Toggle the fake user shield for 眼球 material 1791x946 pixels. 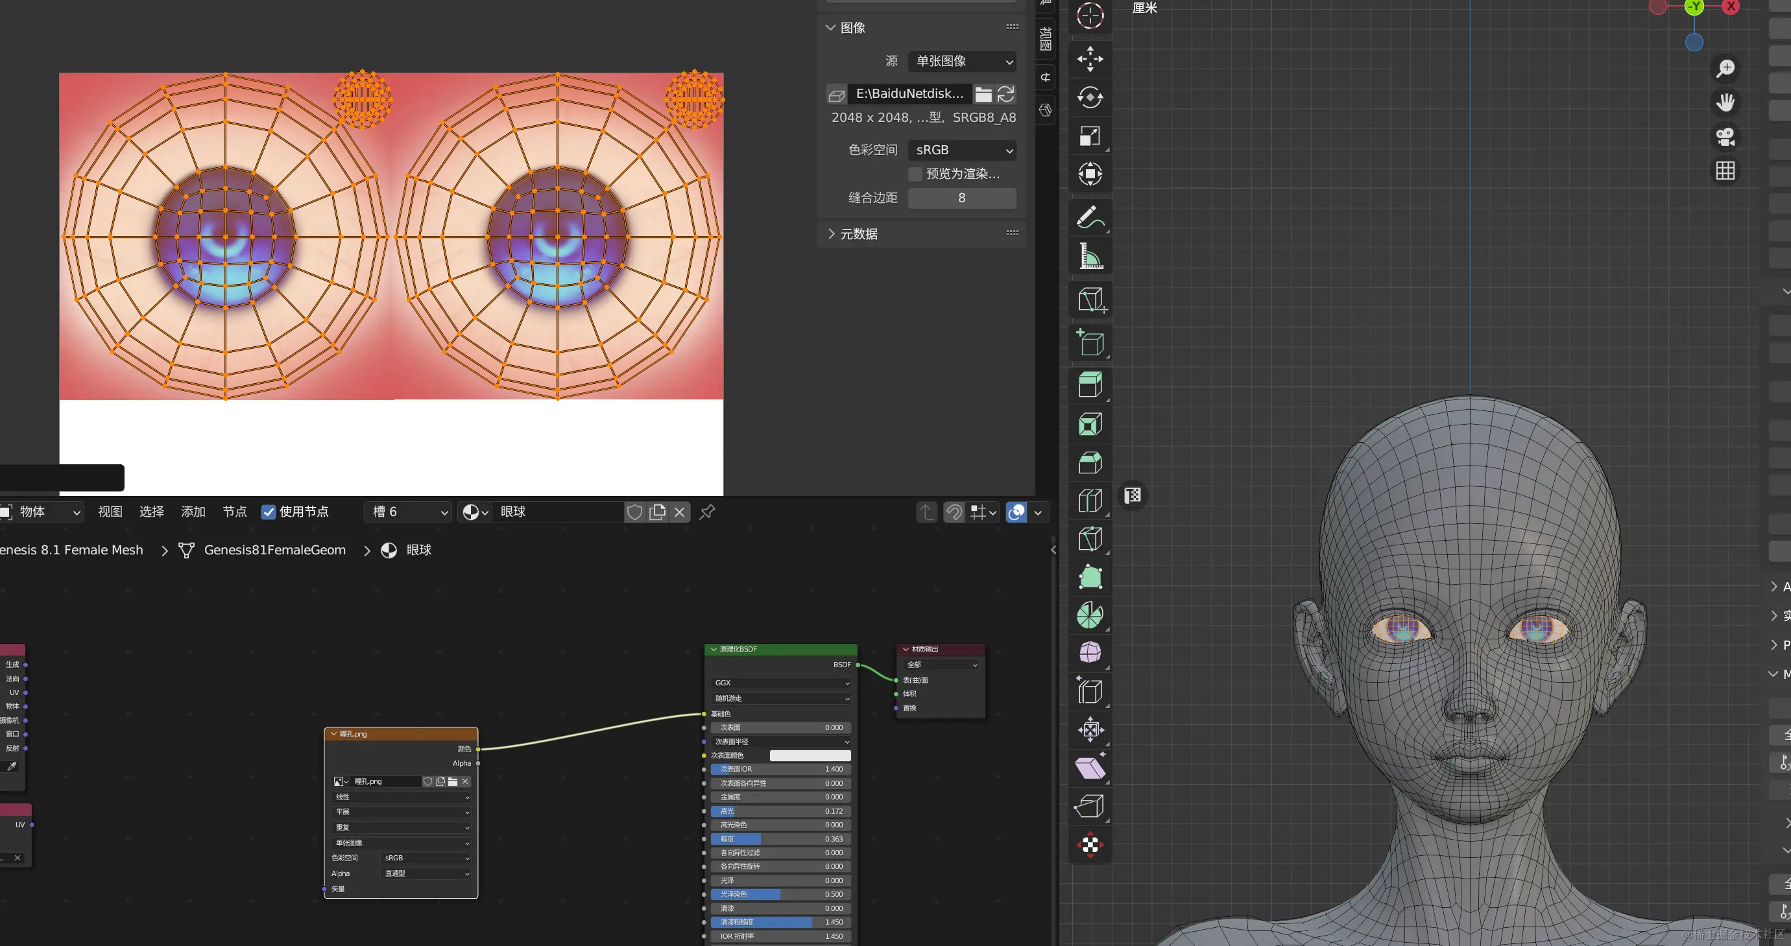(634, 512)
